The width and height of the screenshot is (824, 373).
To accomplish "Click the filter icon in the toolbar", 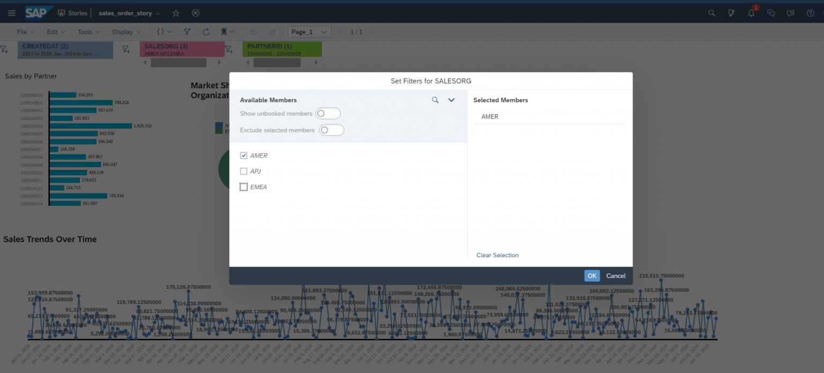I will click(x=187, y=32).
